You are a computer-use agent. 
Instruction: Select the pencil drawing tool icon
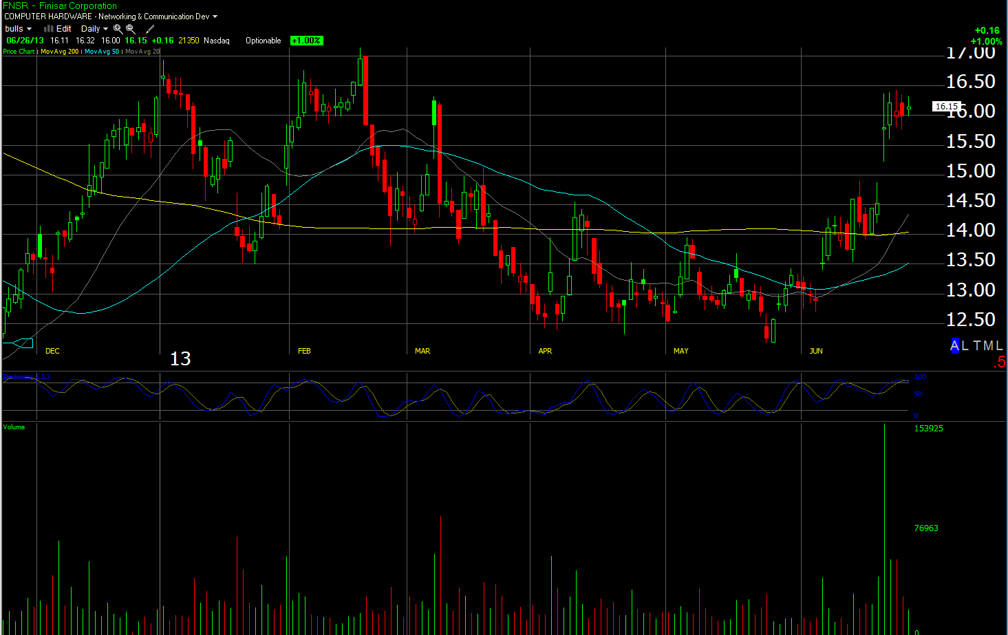click(x=150, y=29)
